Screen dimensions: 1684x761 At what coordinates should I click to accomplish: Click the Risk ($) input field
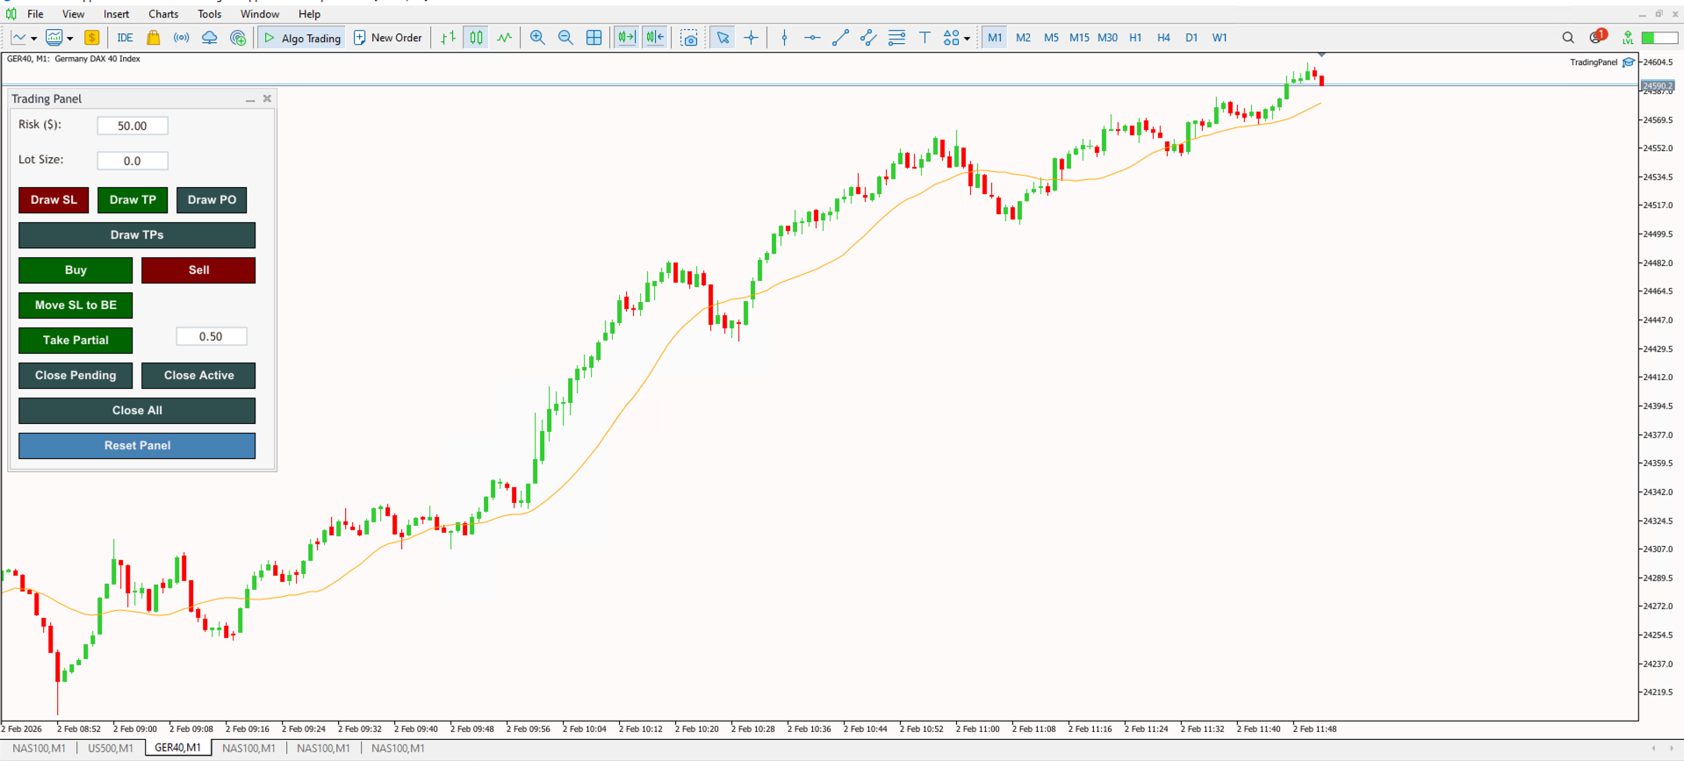133,126
